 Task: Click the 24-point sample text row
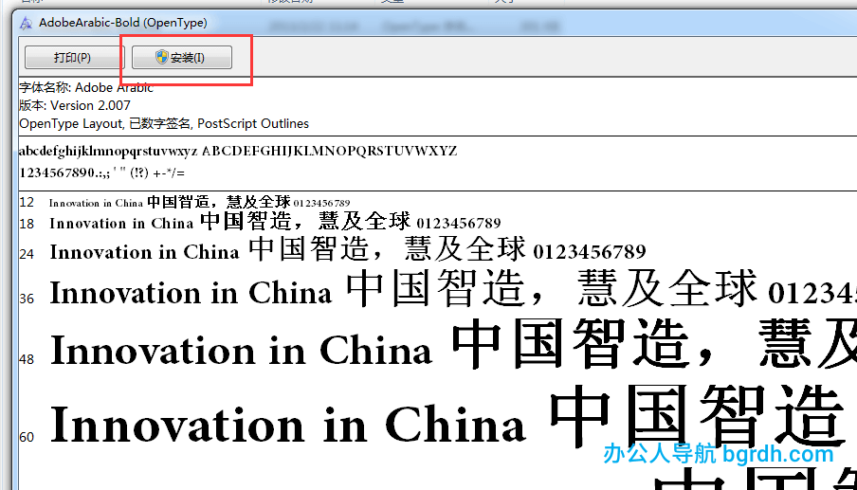pos(333,249)
